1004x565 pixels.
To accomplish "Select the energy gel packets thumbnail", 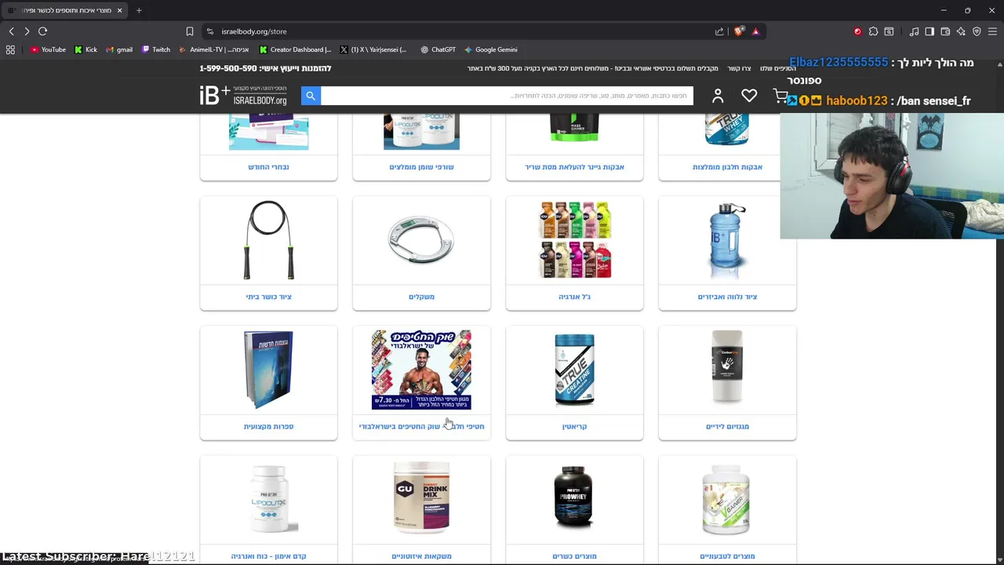I will (574, 240).
